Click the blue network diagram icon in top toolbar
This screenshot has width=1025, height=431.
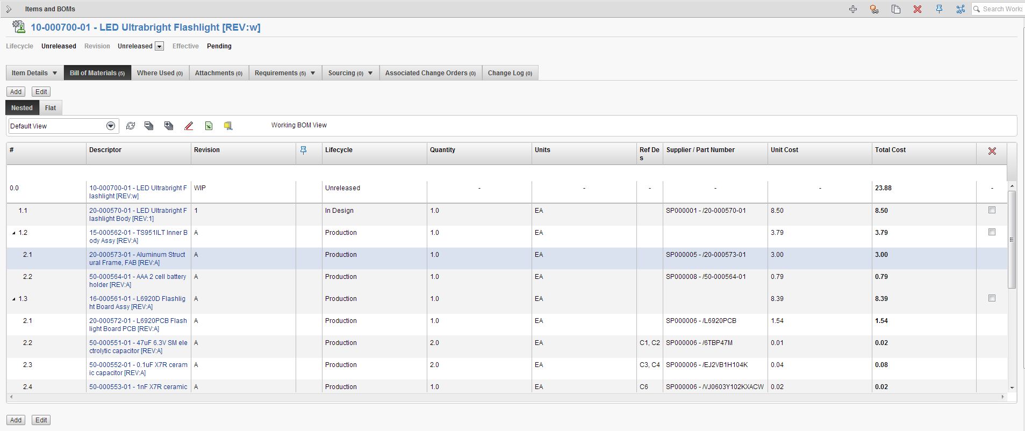click(961, 9)
